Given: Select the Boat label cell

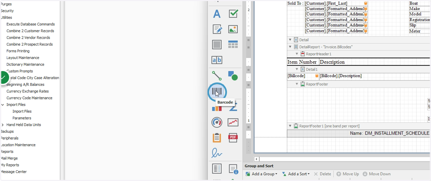Looking at the screenshot, I should click(420, 3).
